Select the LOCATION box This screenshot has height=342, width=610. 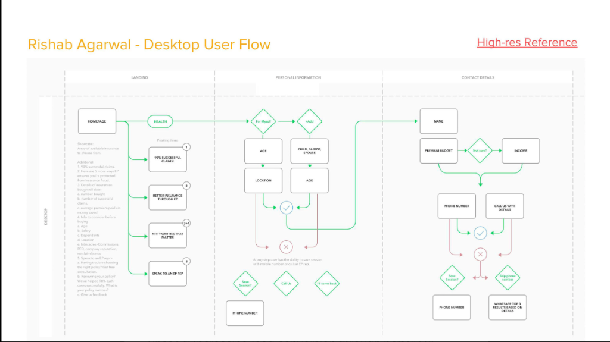pos(263,180)
